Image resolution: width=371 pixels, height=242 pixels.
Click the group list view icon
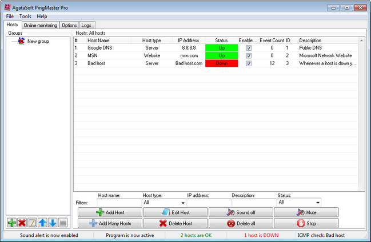63,223
